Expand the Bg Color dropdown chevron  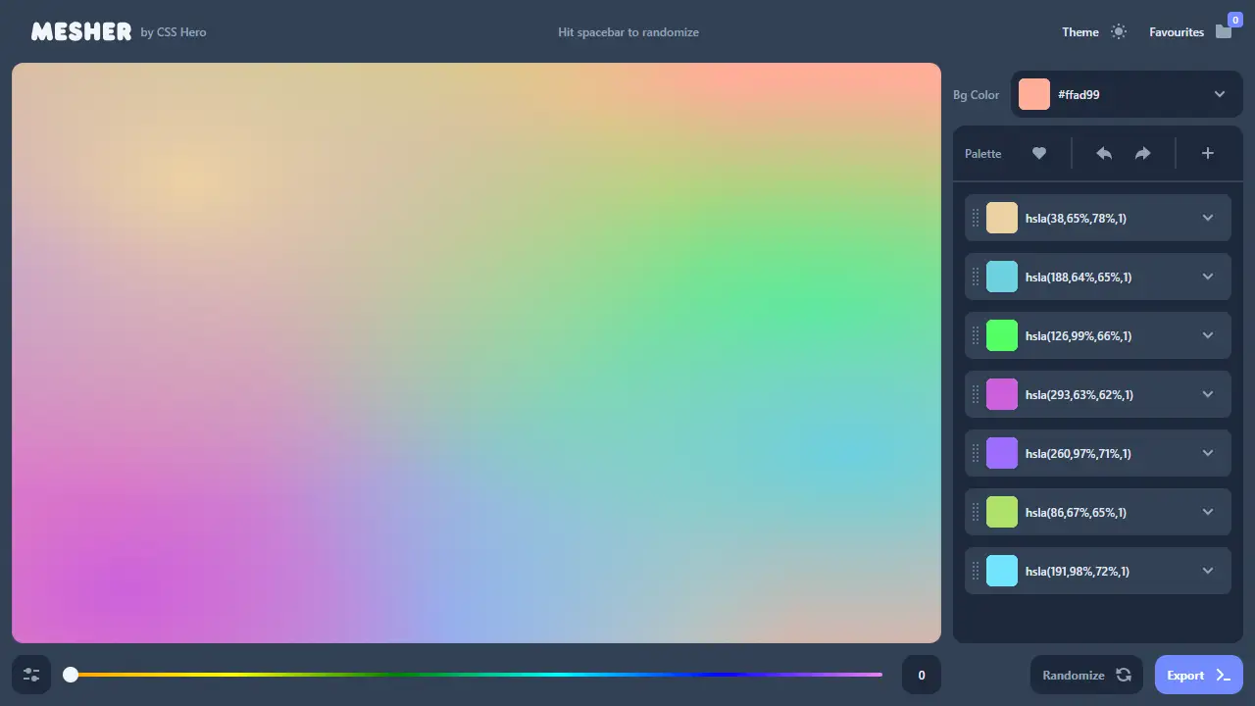(1220, 94)
